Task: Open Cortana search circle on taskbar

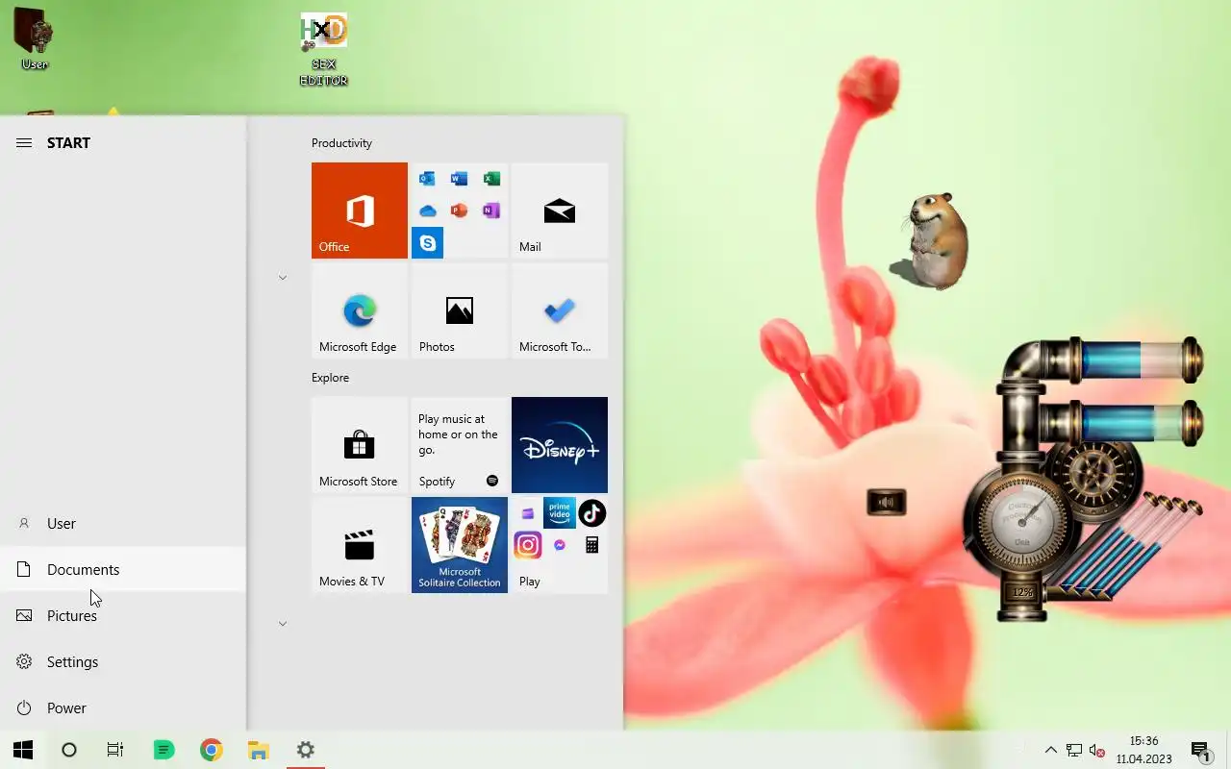Action: pos(69,750)
